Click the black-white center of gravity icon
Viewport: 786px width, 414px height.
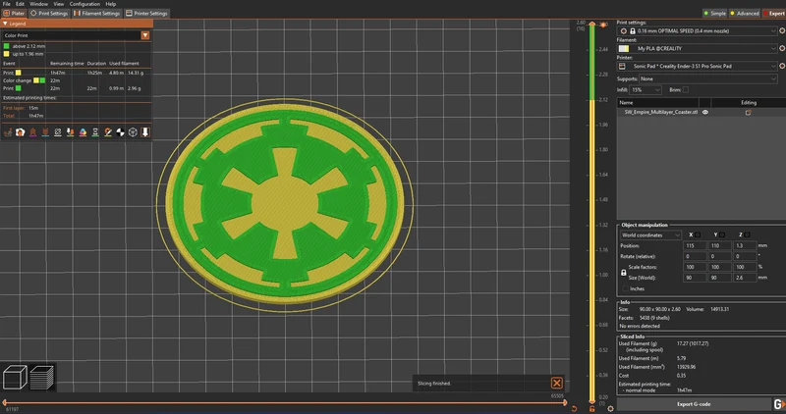click(x=120, y=132)
